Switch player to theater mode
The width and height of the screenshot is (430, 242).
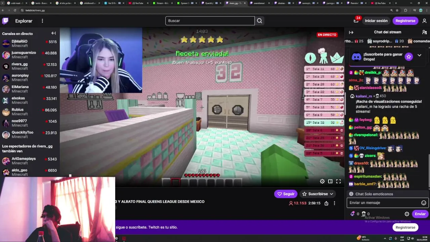tap(330, 182)
